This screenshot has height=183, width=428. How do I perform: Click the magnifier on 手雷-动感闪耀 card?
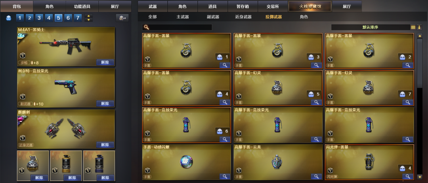225,176
